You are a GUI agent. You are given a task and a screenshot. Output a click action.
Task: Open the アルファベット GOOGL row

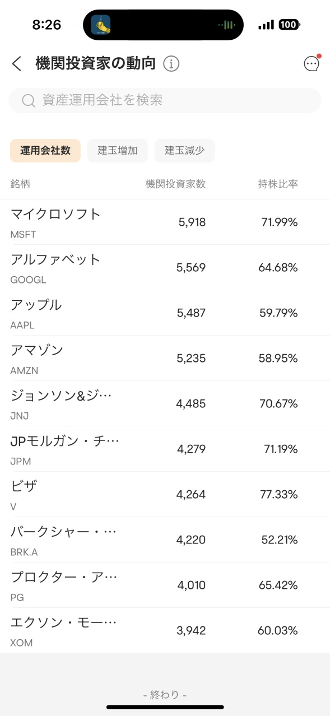pyautogui.click(x=165, y=268)
